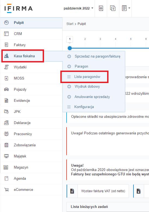Click the Kasa fiskalna cash register icon
Image resolution: width=149 pixels, height=212 pixels.
click(x=6, y=56)
